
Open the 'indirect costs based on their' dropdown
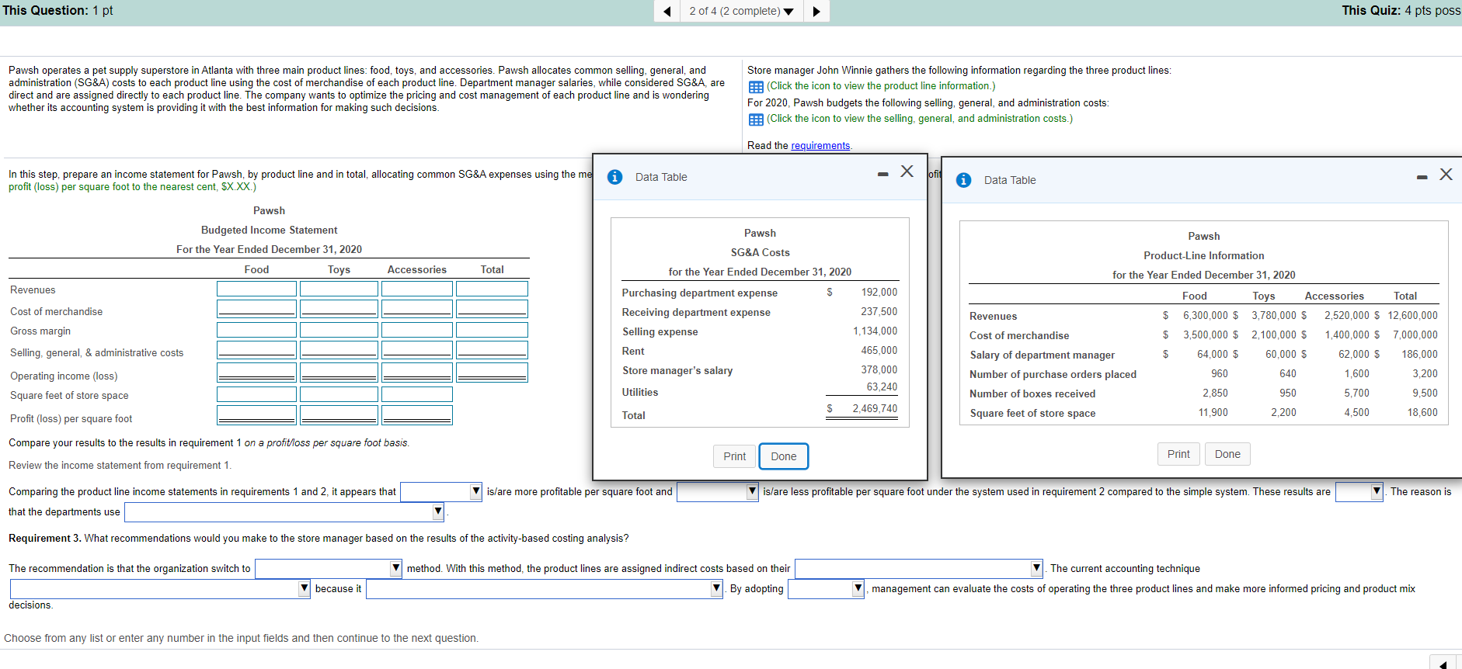point(919,569)
